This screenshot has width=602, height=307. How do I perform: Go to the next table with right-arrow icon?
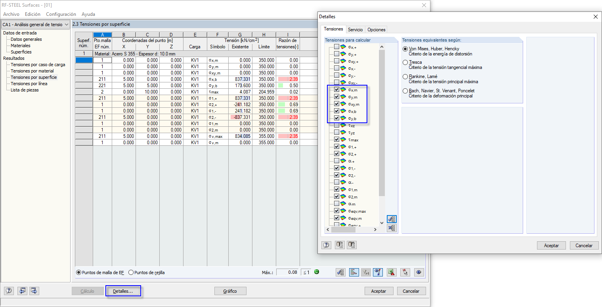point(34,291)
